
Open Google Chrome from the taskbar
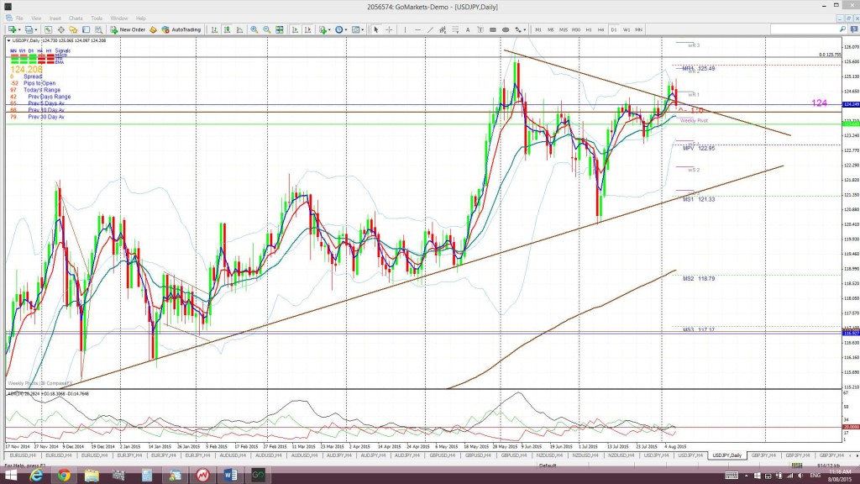64,476
